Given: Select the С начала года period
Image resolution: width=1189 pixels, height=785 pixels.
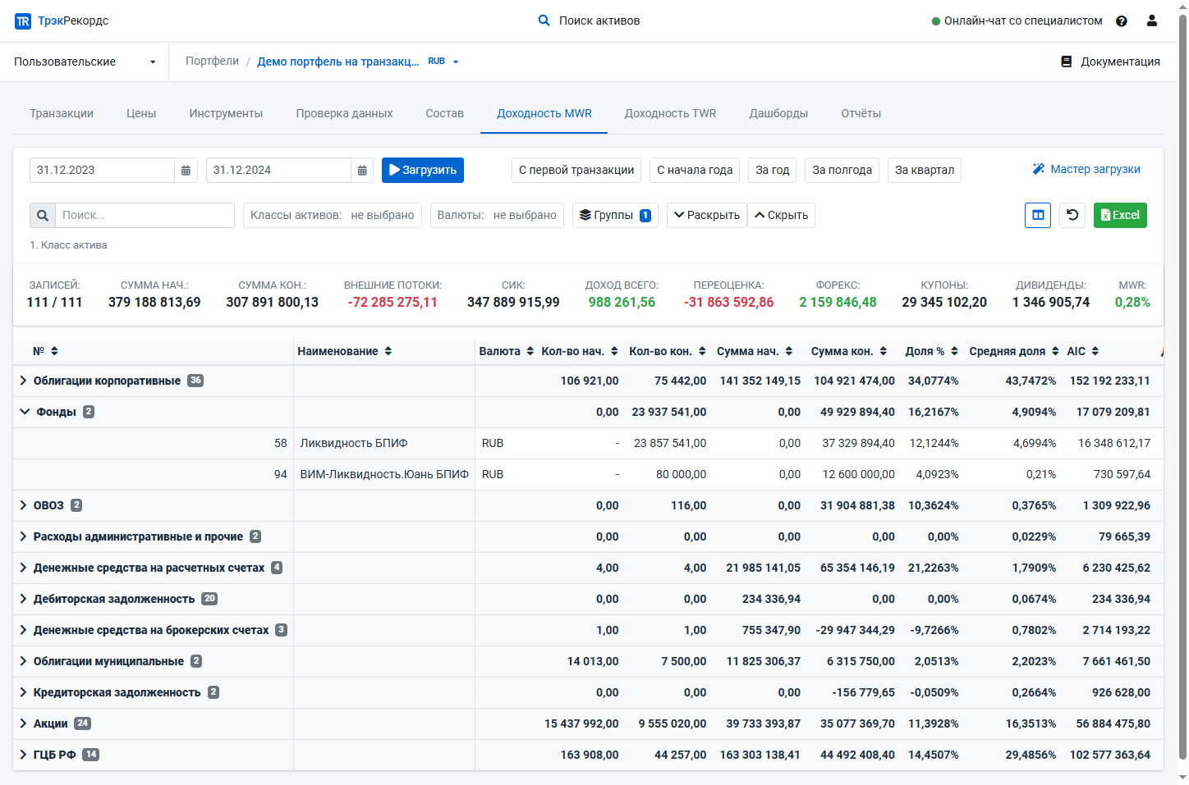Looking at the screenshot, I should tap(695, 170).
